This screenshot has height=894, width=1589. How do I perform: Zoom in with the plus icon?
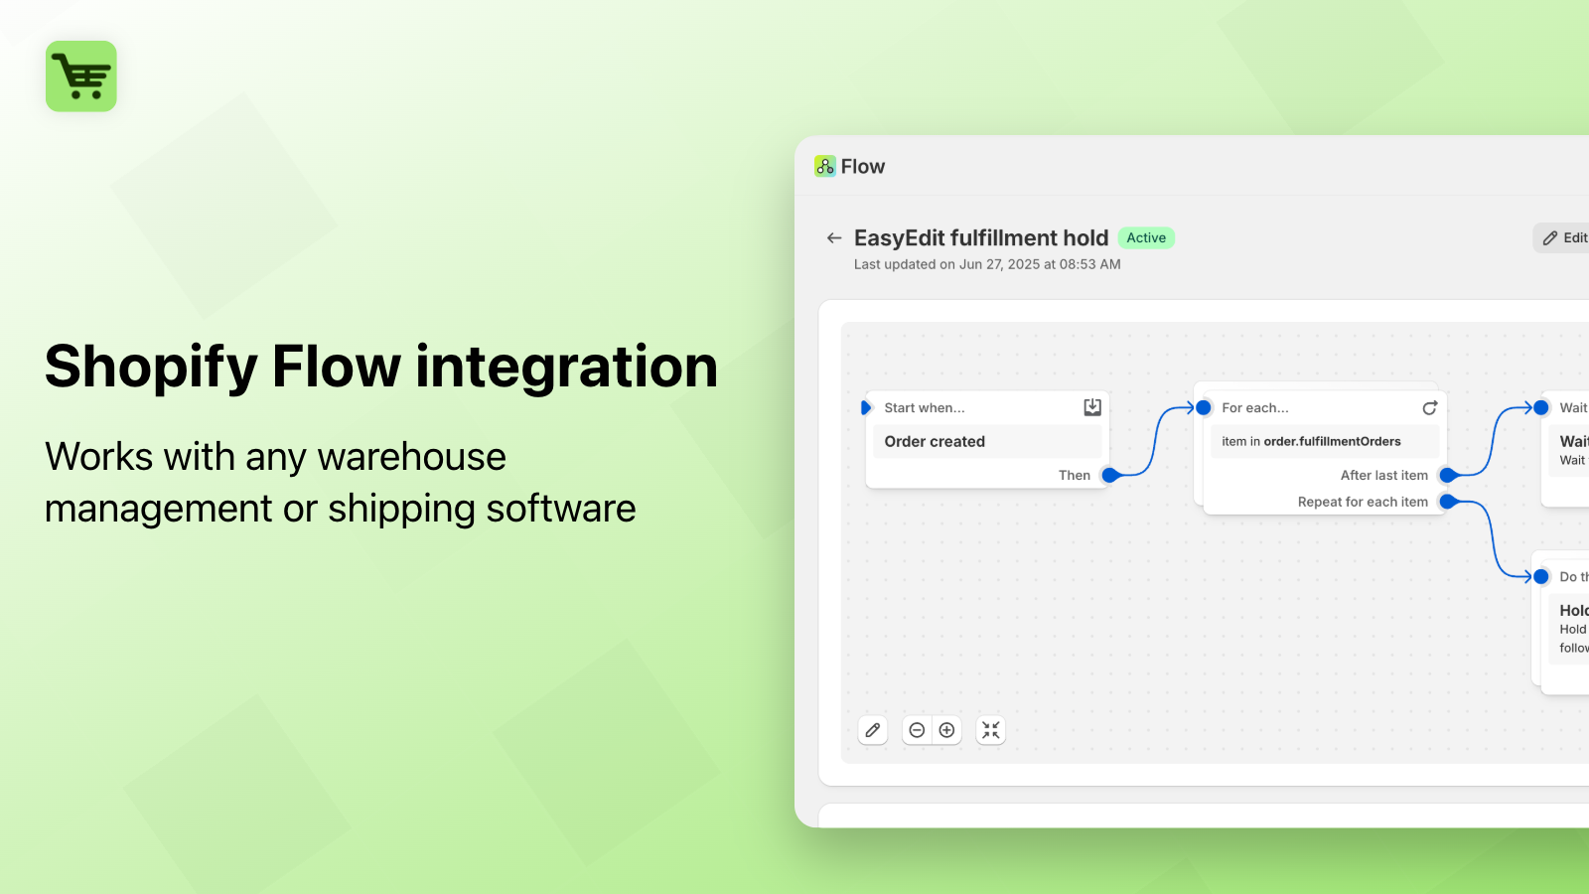(x=947, y=730)
